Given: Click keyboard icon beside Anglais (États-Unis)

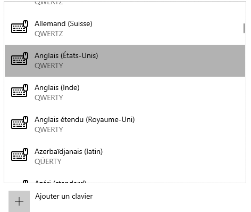Looking at the screenshot, I should pyautogui.click(x=20, y=59).
